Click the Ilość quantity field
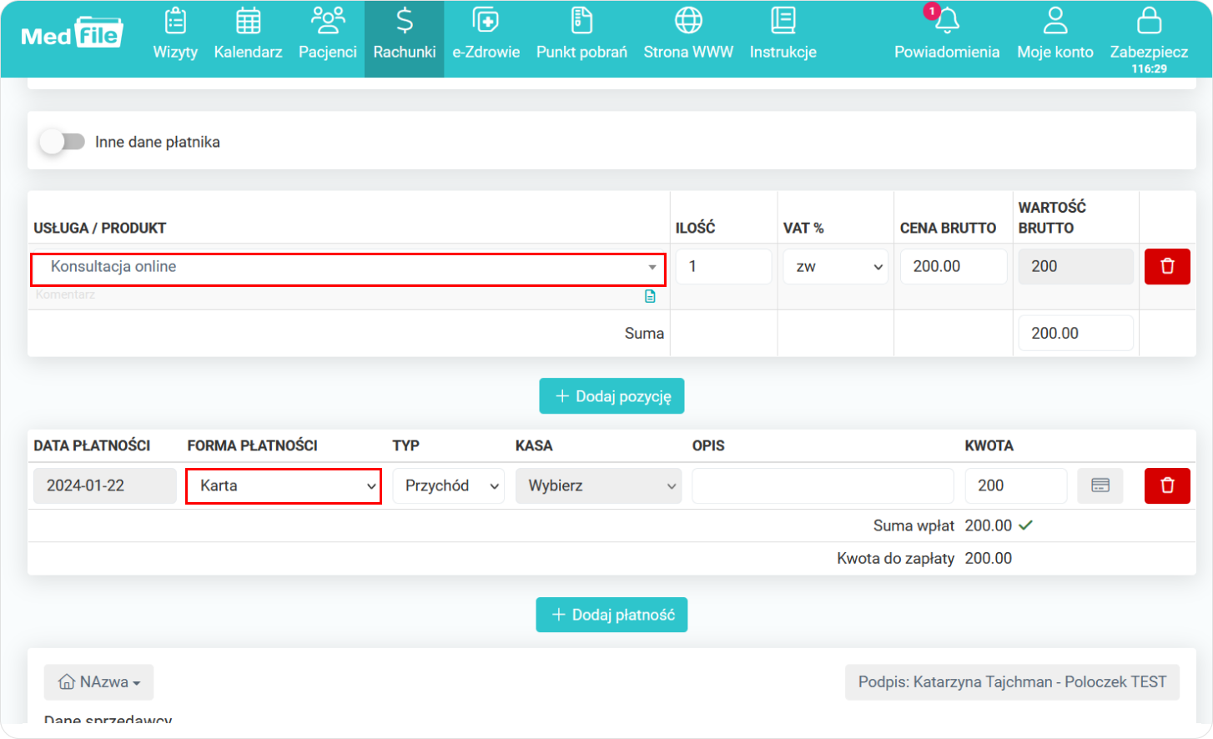Image resolution: width=1213 pixels, height=739 pixels. [723, 267]
